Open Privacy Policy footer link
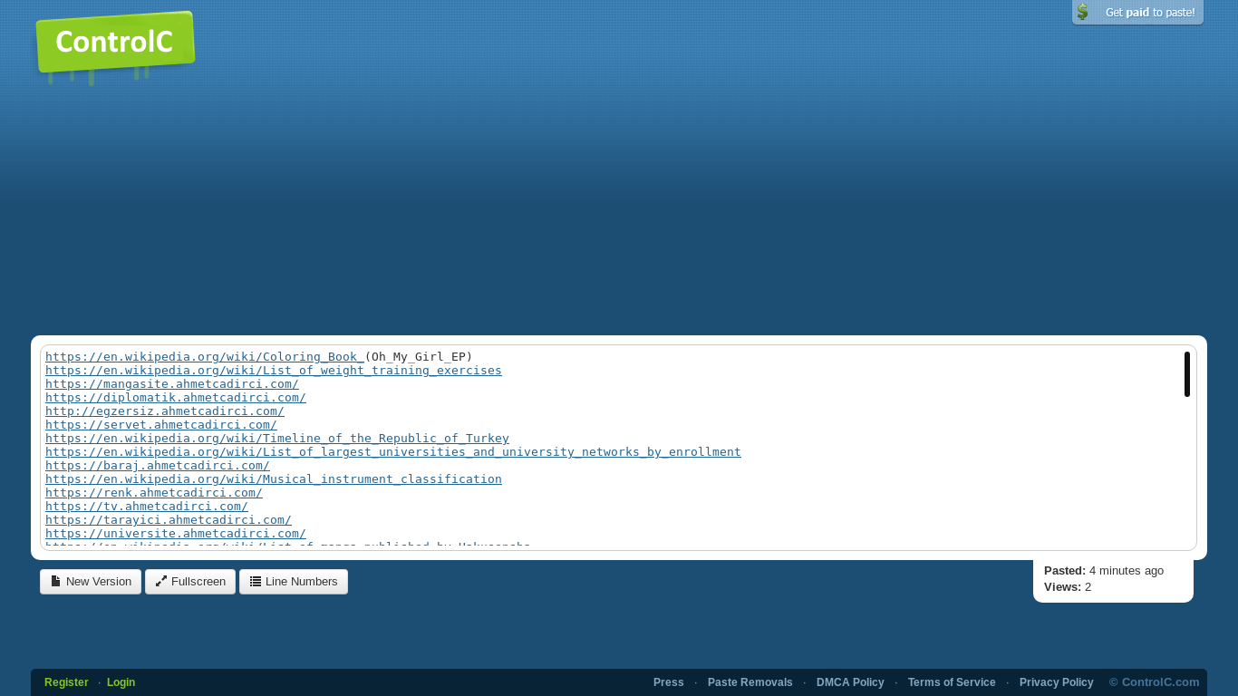This screenshot has width=1238, height=696. click(x=1057, y=682)
